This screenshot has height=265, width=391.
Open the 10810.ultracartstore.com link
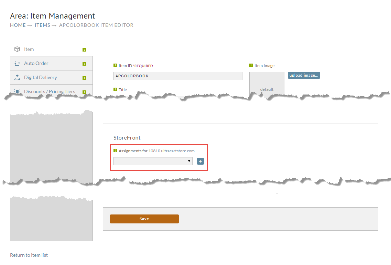pos(172,151)
